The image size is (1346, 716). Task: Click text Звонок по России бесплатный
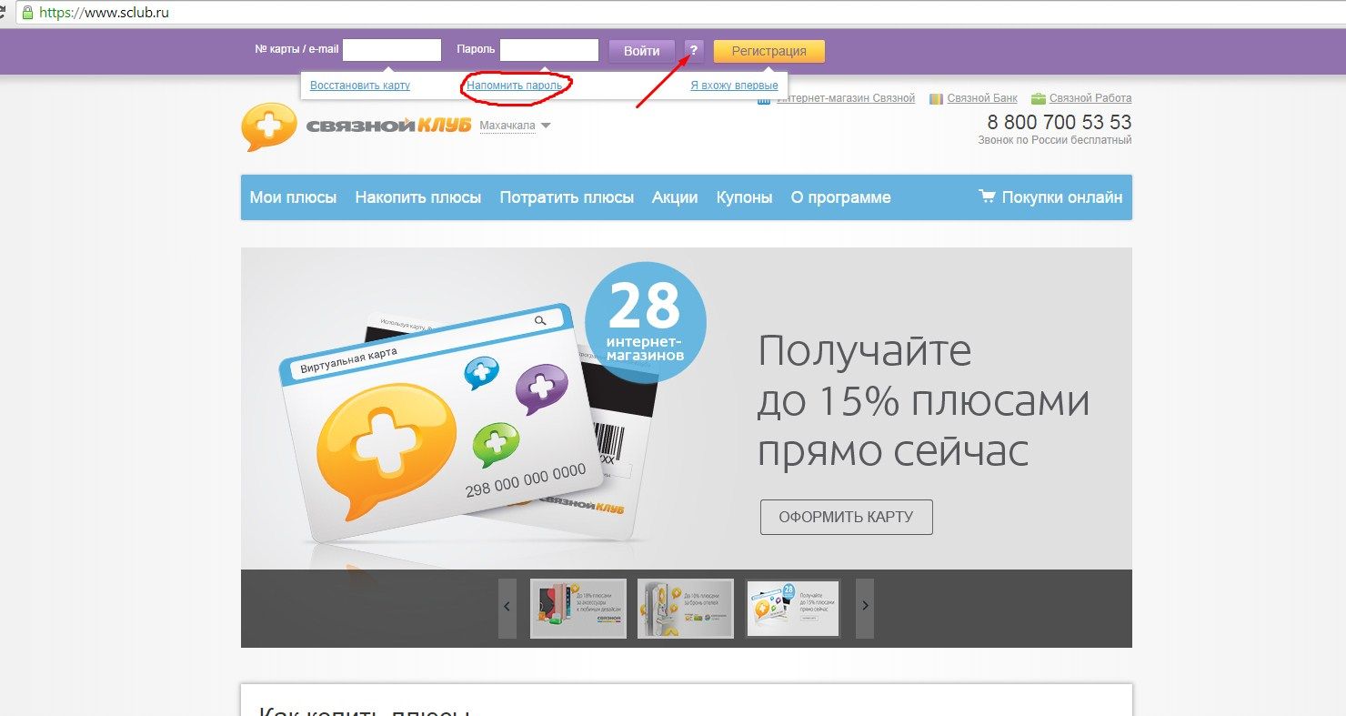point(1055,141)
